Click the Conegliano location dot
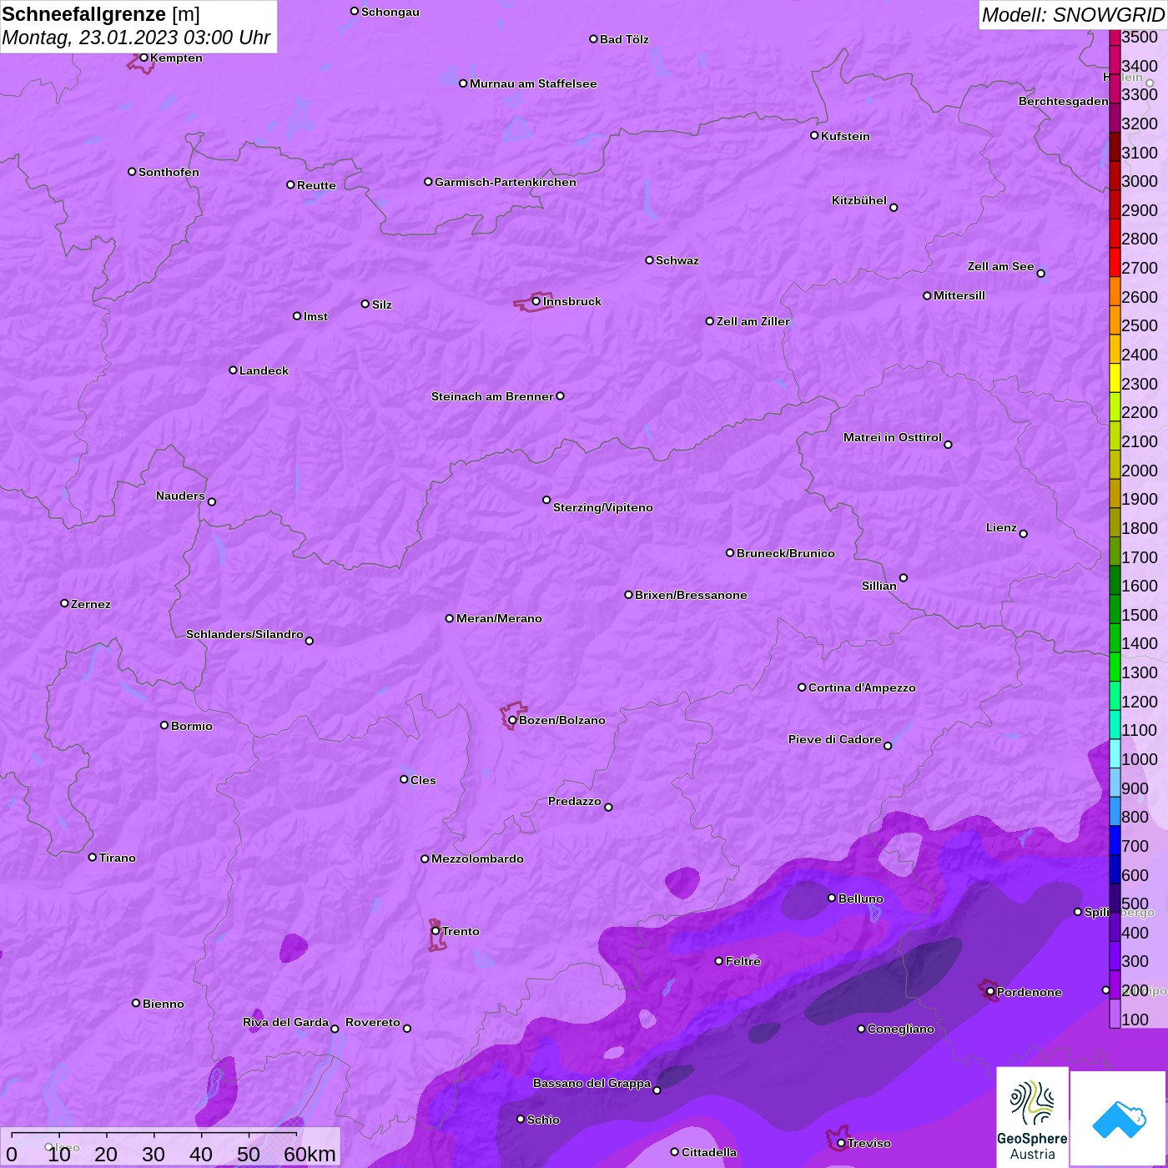1168x1168 pixels. pos(861,1029)
